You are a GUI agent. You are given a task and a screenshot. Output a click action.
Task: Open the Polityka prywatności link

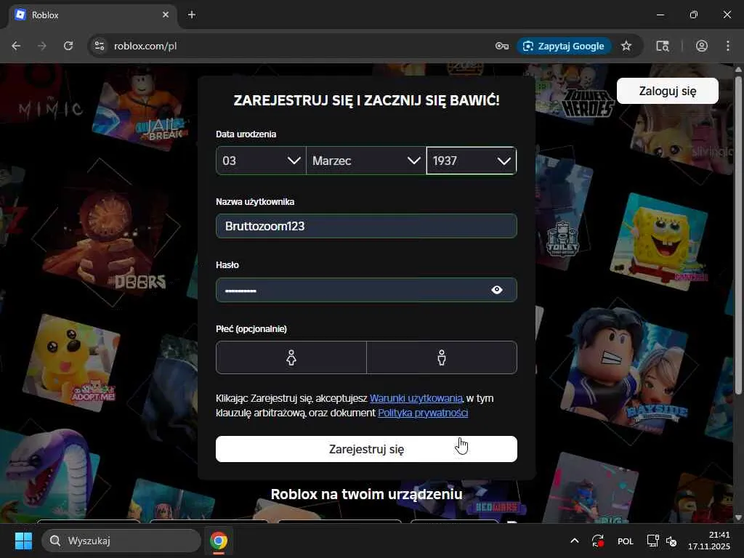(x=423, y=413)
